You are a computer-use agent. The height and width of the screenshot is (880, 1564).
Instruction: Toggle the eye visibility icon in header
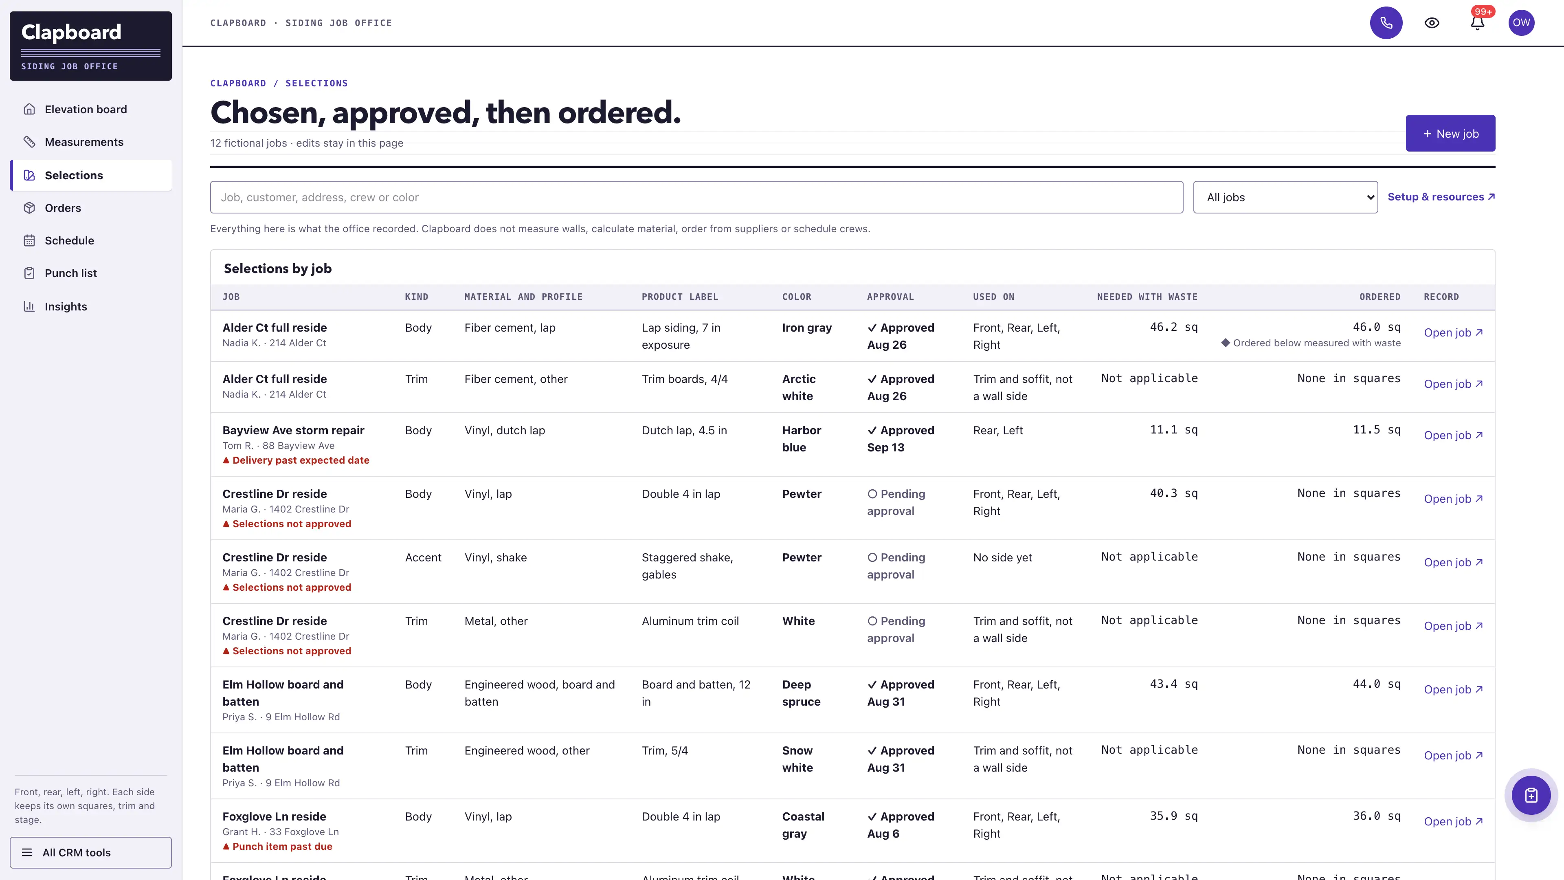click(x=1432, y=22)
